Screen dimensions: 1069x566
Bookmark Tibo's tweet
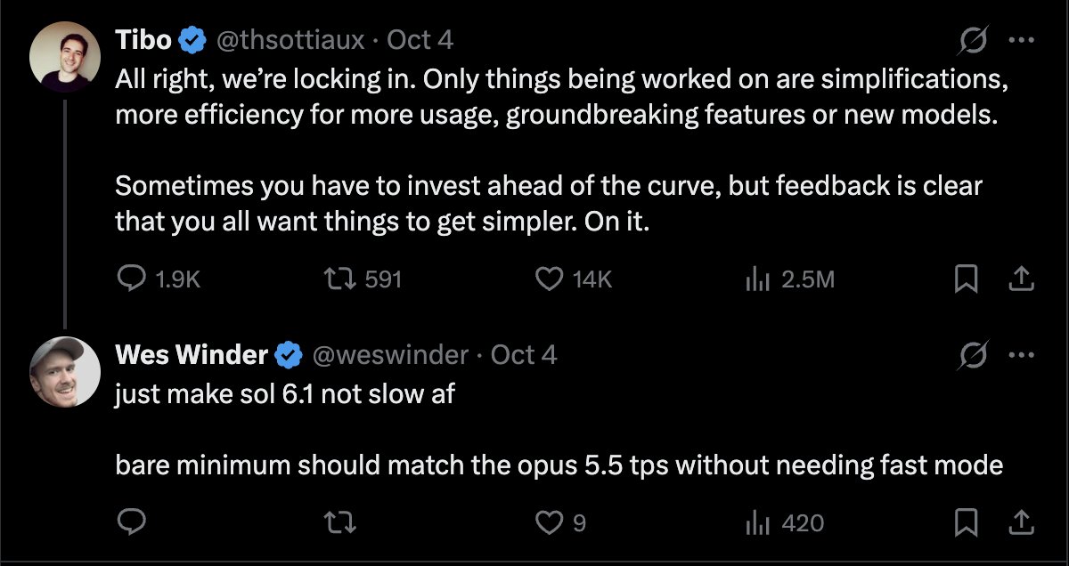(966, 279)
